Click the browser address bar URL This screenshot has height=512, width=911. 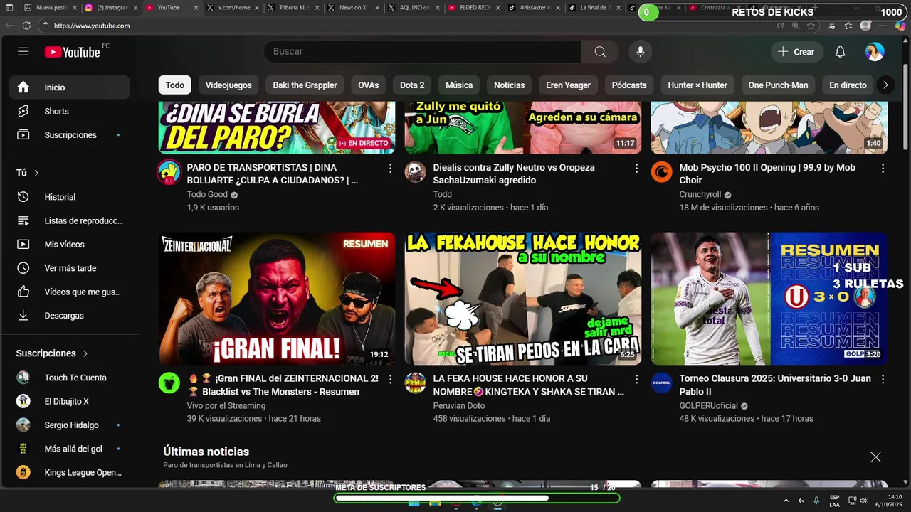tap(91, 26)
